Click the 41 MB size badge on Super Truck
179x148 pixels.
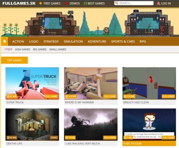pyautogui.click(x=12, y=96)
